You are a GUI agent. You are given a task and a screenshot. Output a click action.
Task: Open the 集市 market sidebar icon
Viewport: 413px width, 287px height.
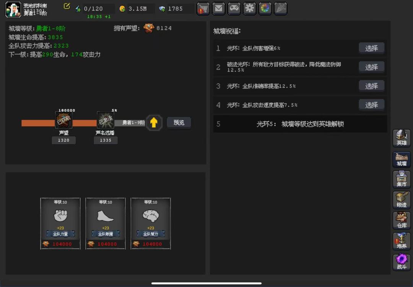[x=402, y=179]
